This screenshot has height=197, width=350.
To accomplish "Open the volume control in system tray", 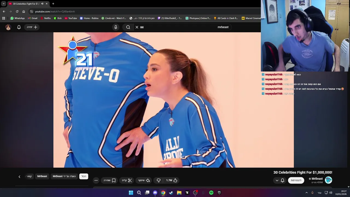I will pos(331,193).
